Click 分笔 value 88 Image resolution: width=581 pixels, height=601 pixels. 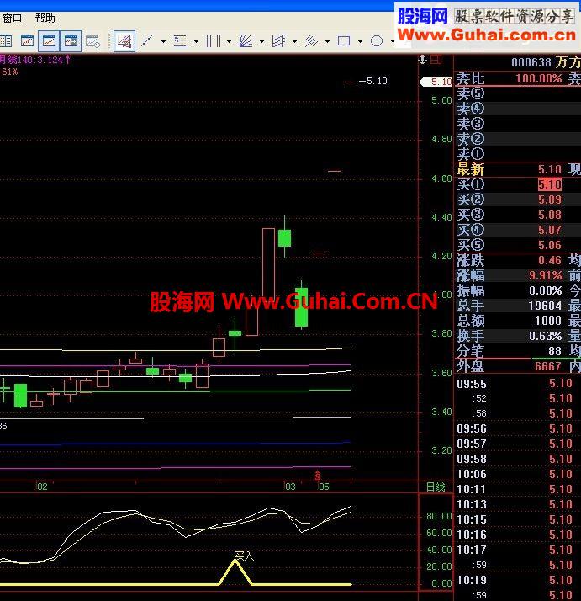tap(555, 351)
